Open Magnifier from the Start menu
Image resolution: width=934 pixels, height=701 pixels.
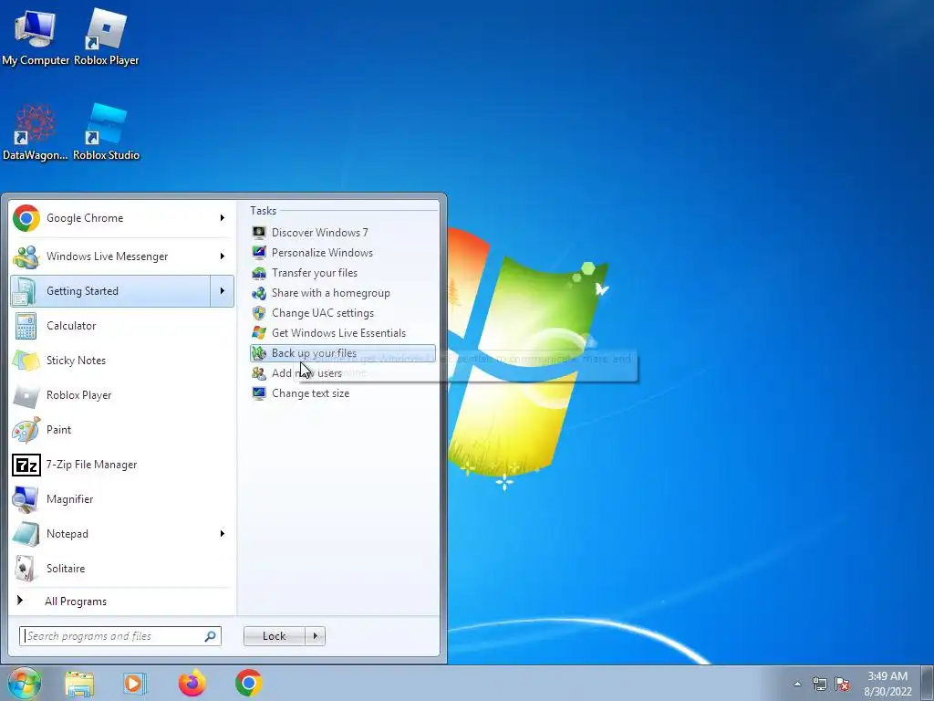tap(122, 499)
